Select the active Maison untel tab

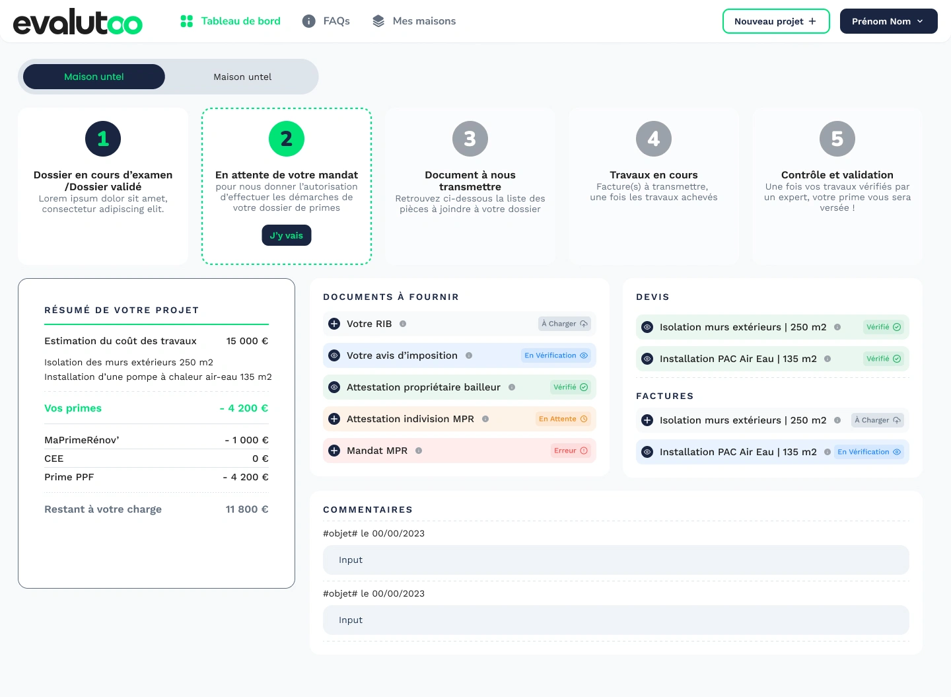pyautogui.click(x=94, y=77)
